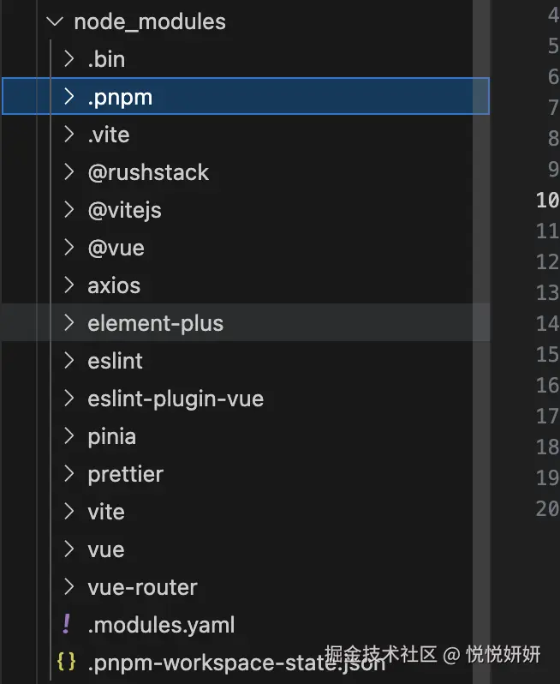Viewport: 560px width, 684px height.
Task: Open the vue-router folder
Action: tap(142, 587)
